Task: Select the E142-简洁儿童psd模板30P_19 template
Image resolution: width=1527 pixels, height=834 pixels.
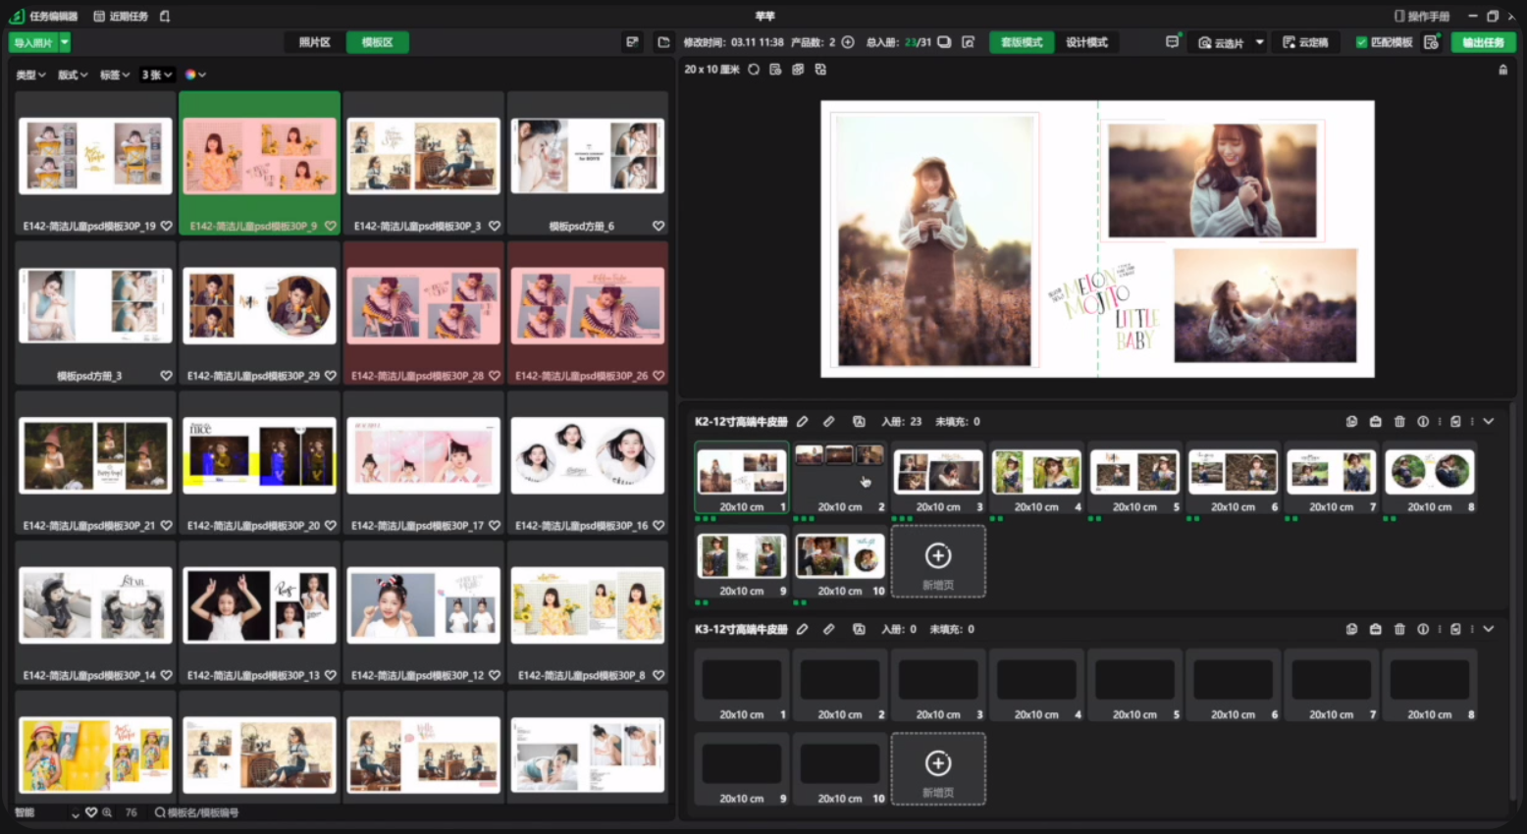Action: tap(95, 163)
